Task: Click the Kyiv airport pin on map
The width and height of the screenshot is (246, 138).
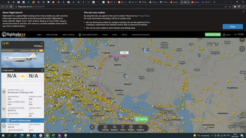Action: coord(126,77)
